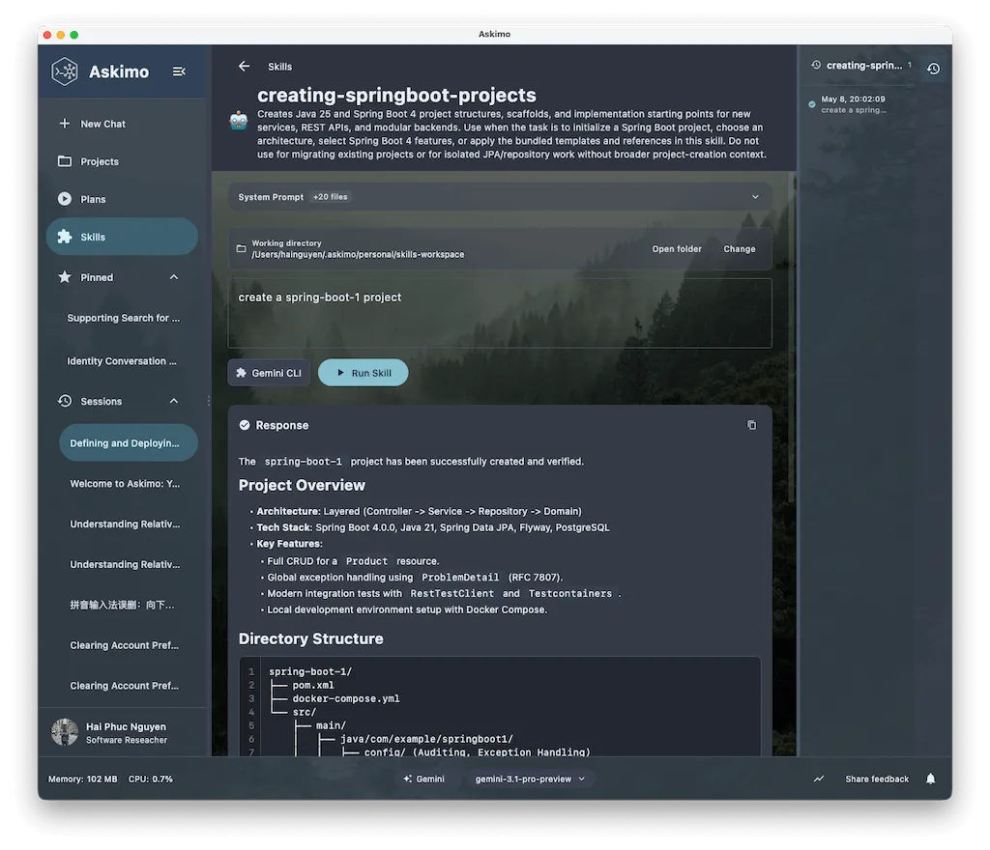Click the user profile avatar

tap(65, 732)
